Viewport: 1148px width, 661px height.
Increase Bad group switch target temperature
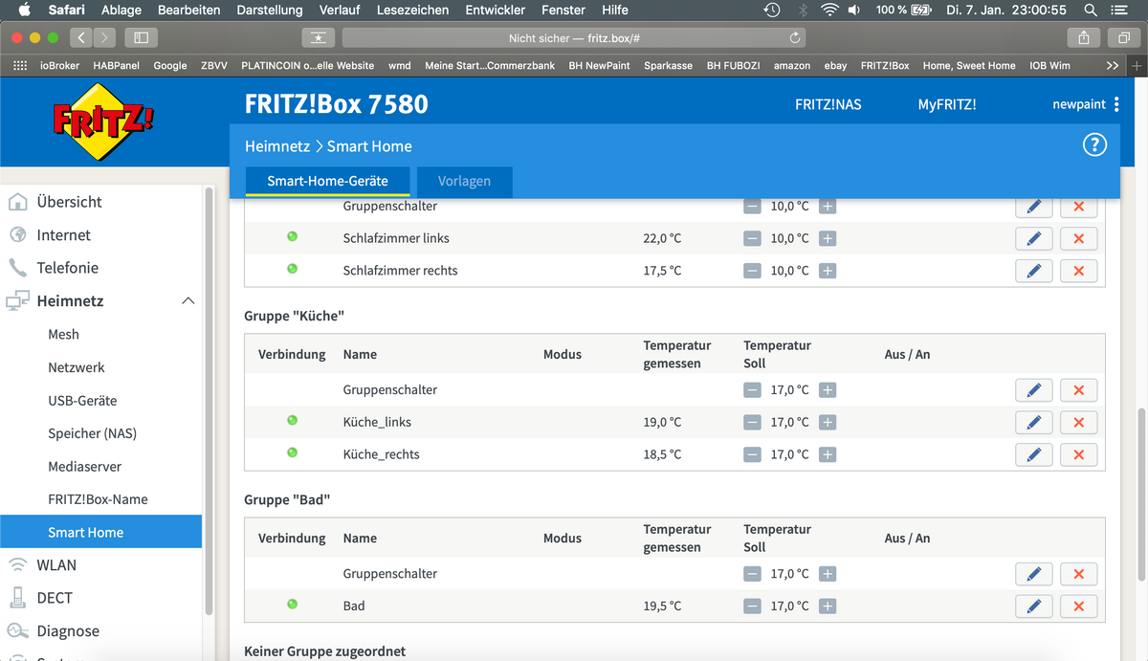click(x=828, y=573)
